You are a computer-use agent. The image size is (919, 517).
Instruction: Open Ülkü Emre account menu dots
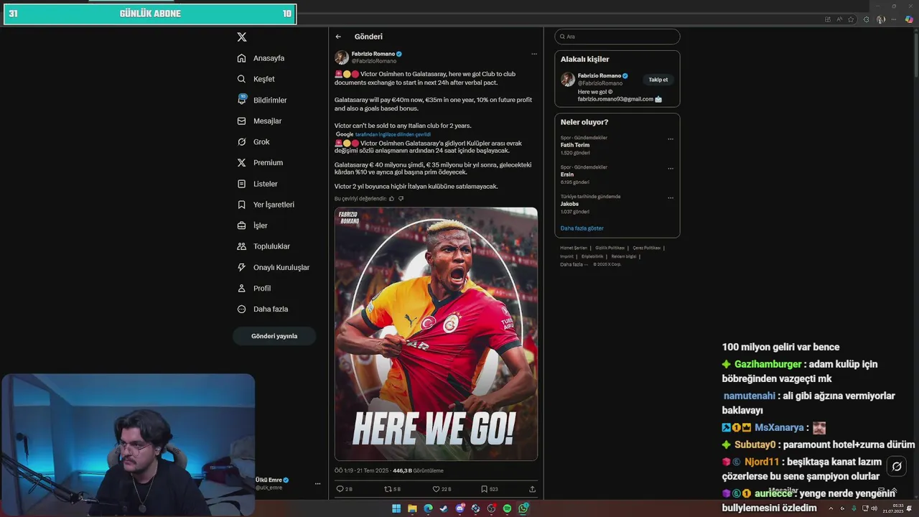click(x=317, y=484)
